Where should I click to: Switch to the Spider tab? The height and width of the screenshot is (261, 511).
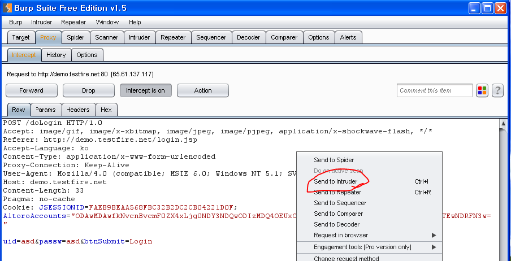pos(76,37)
